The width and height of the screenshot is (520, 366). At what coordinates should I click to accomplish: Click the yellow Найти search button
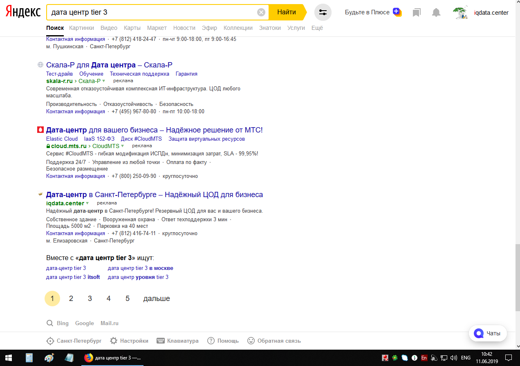point(287,12)
